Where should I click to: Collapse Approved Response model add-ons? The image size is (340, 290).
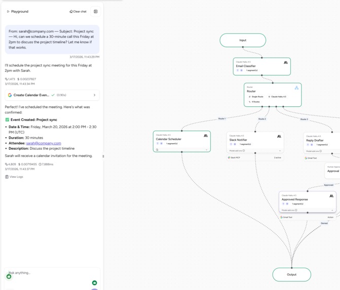332,210
